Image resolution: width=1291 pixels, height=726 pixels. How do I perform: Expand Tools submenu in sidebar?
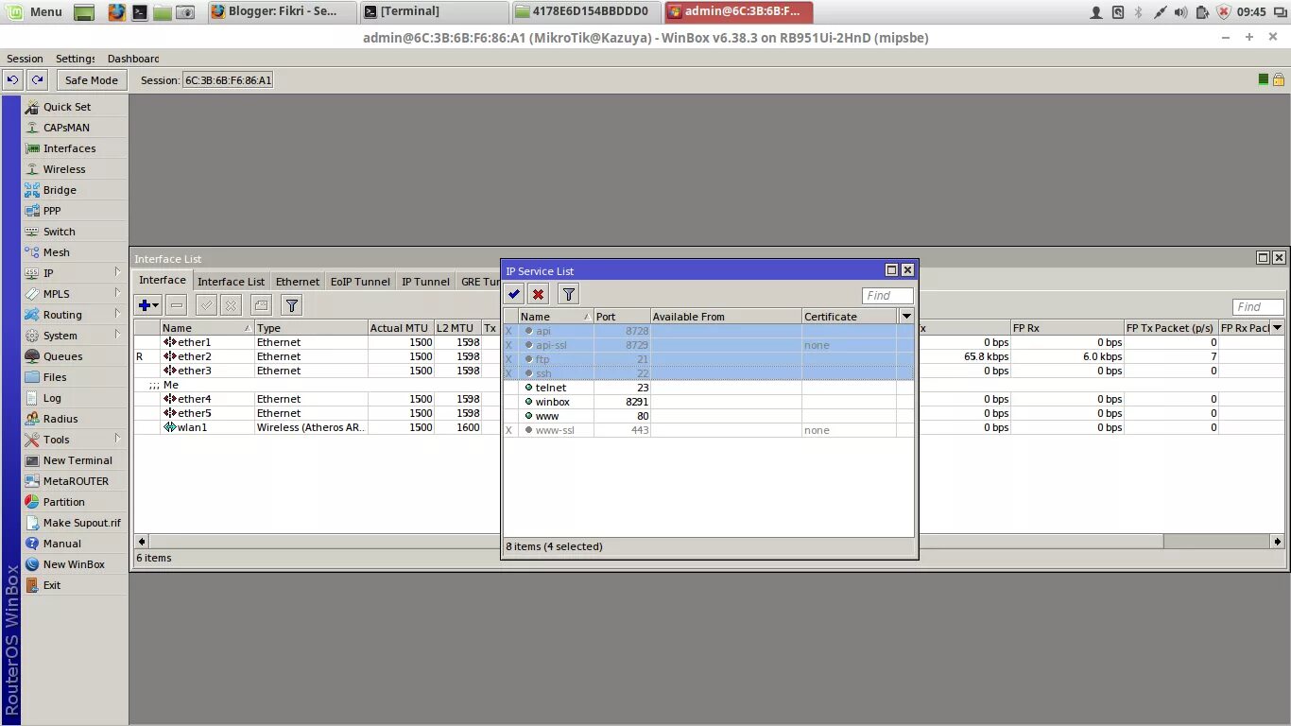pos(75,440)
